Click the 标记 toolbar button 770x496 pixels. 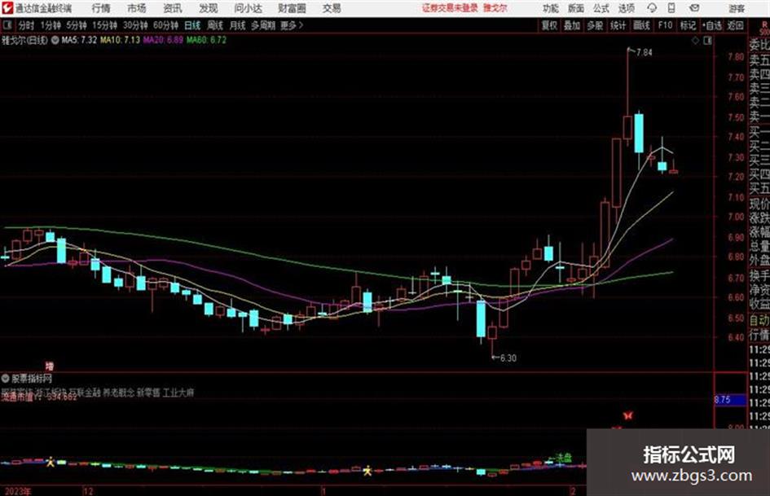(x=688, y=25)
